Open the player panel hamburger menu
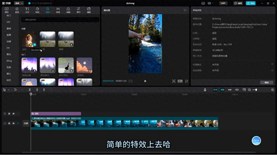 (185, 10)
